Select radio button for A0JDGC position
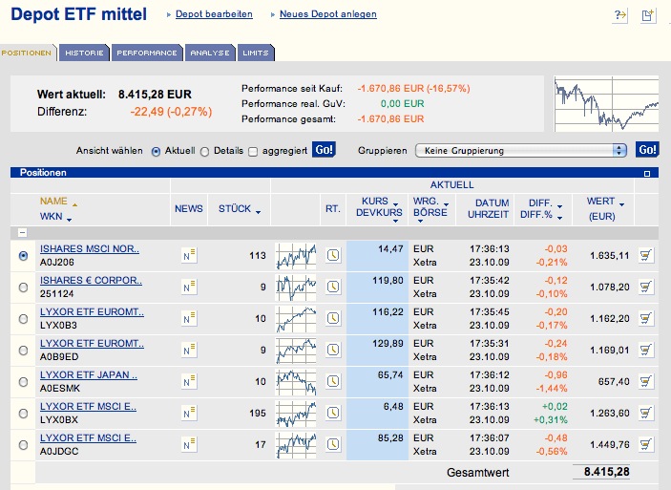 click(x=24, y=445)
